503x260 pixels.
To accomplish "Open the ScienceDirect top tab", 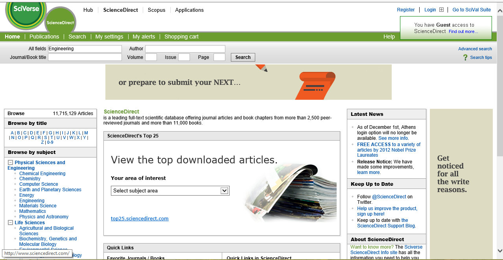I will point(121,10).
